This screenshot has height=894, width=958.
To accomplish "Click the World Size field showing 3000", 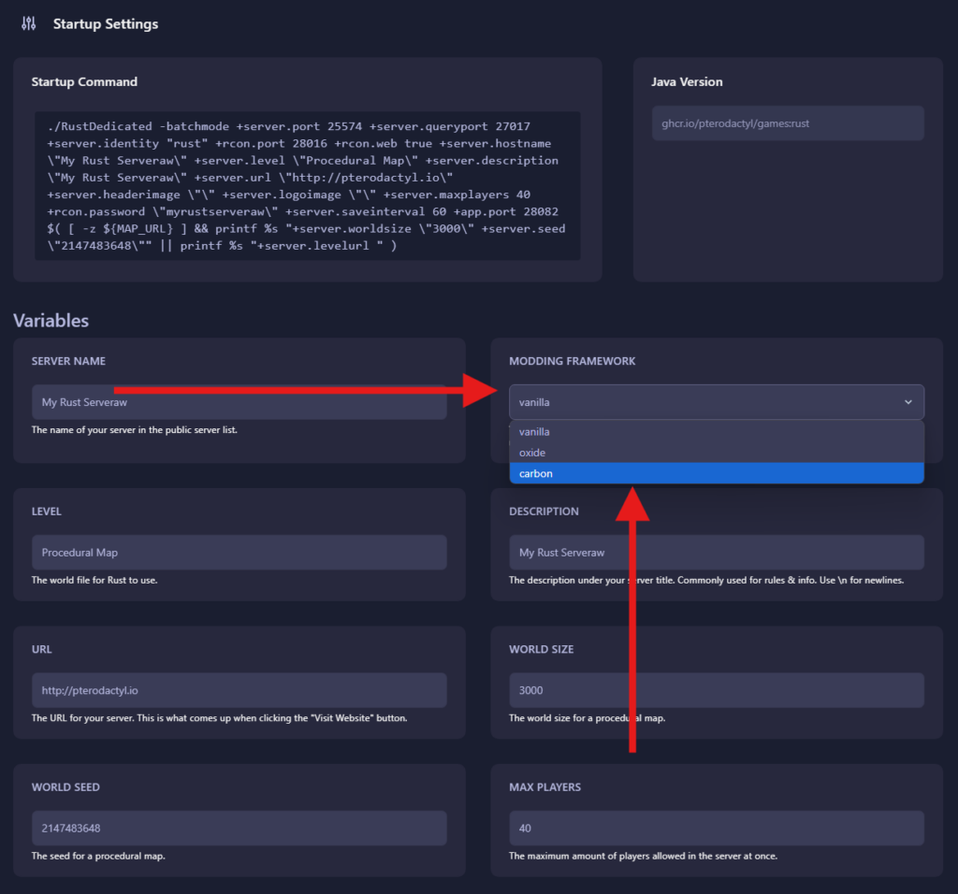I will click(x=716, y=690).
